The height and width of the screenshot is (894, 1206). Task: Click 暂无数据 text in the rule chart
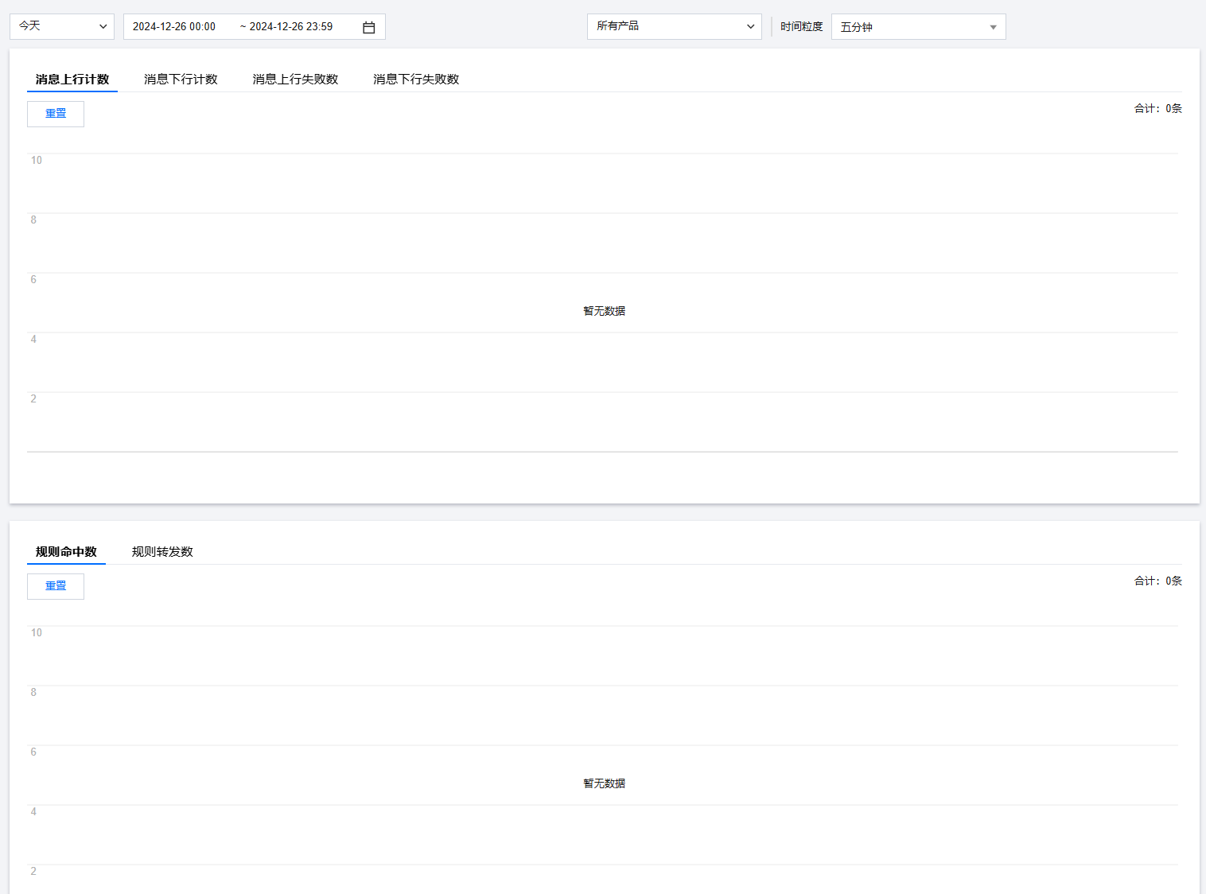[x=604, y=783]
